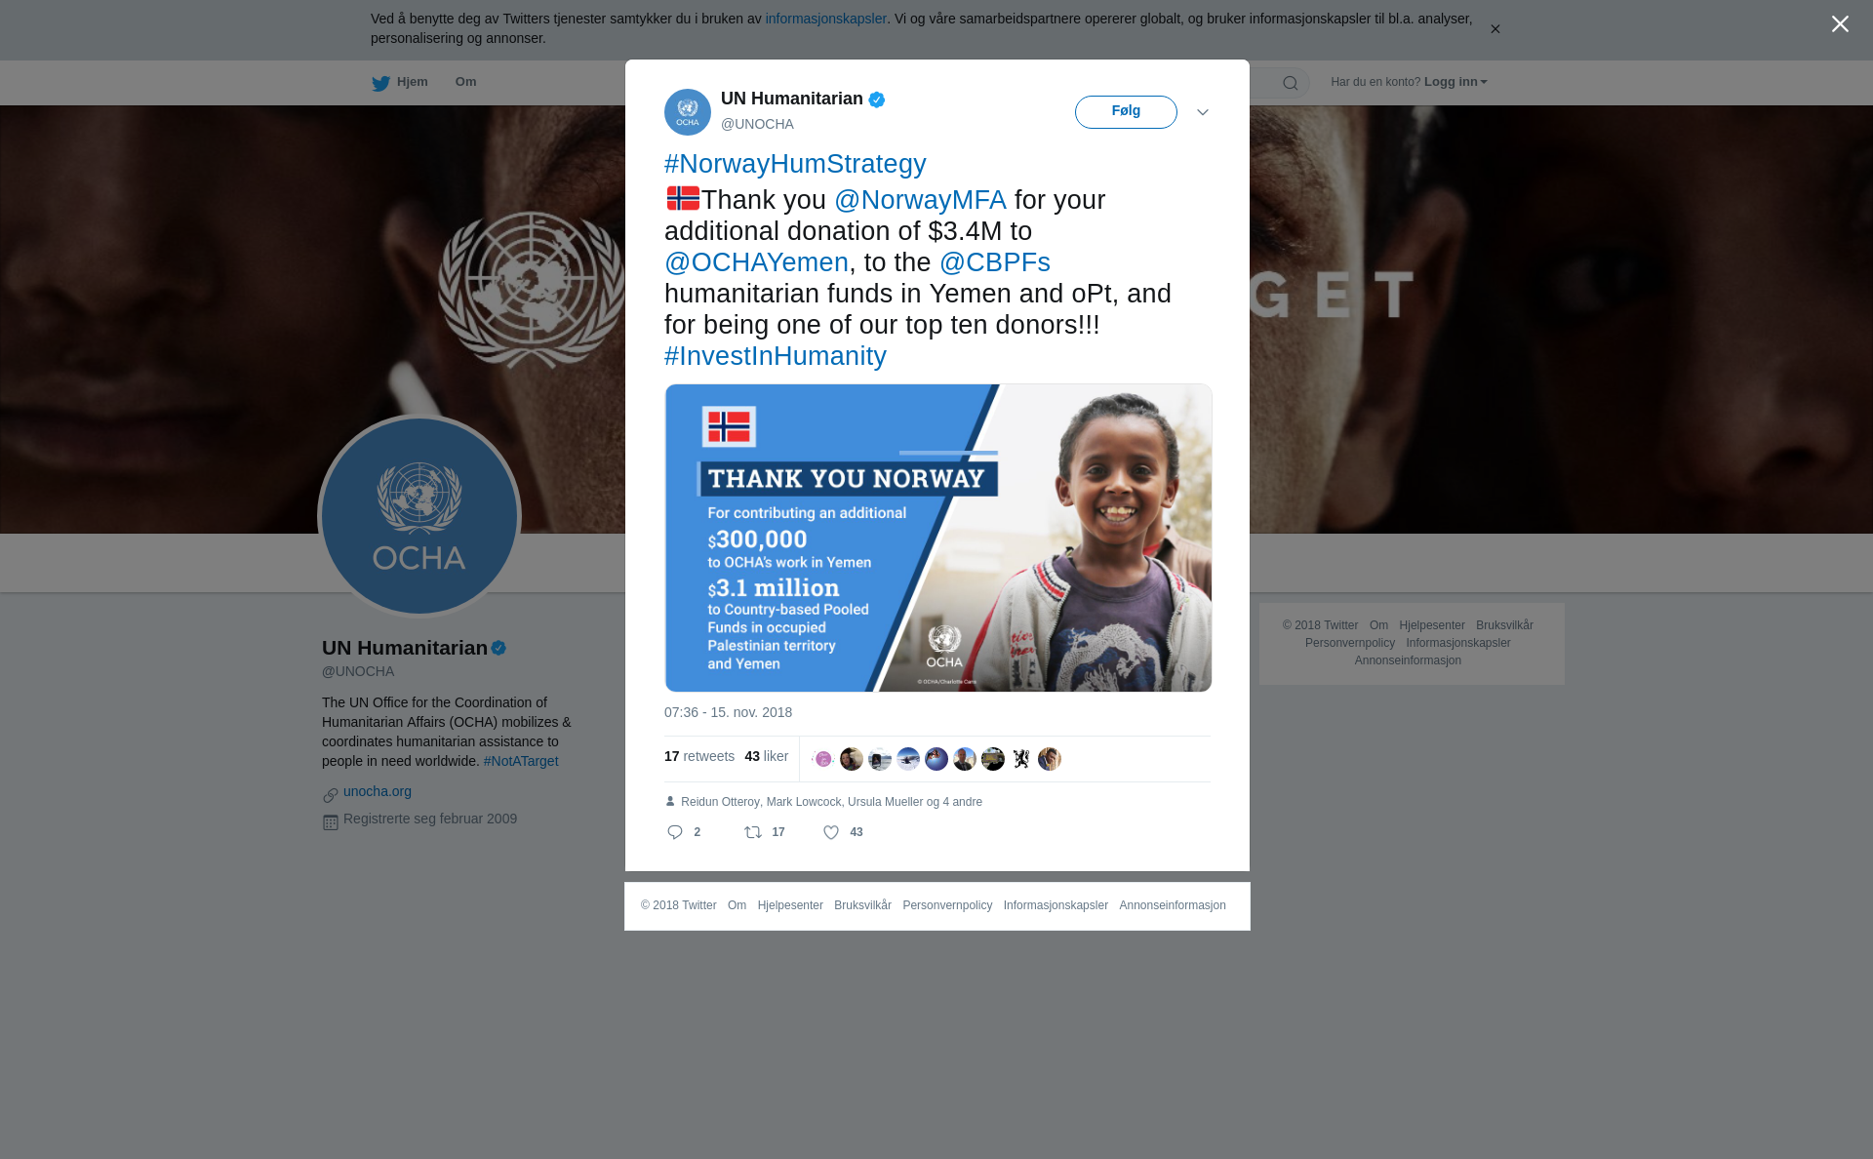The width and height of the screenshot is (1873, 1159).
Task: Show the 43 liker list
Action: point(767,756)
